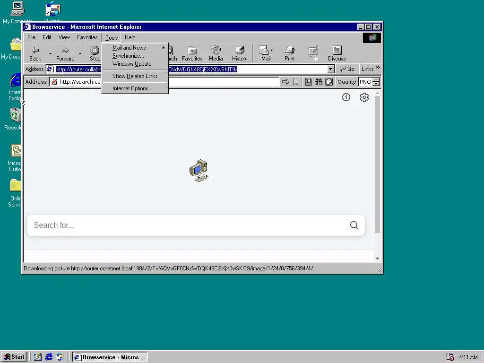Image resolution: width=484 pixels, height=363 pixels.
Task: Click the Downloading picture status bar text
Action: tap(170, 268)
